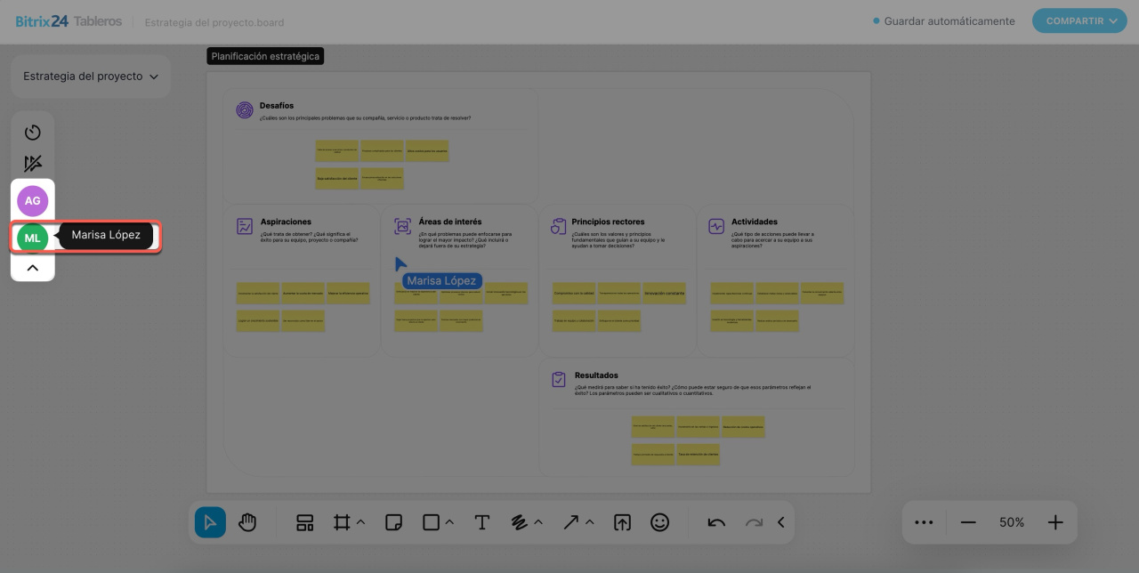The height and width of the screenshot is (573, 1139).
Task: Click the COMPARTIR button
Action: pos(1079,21)
